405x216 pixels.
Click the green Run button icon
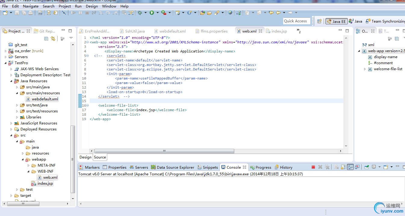click(152, 13)
